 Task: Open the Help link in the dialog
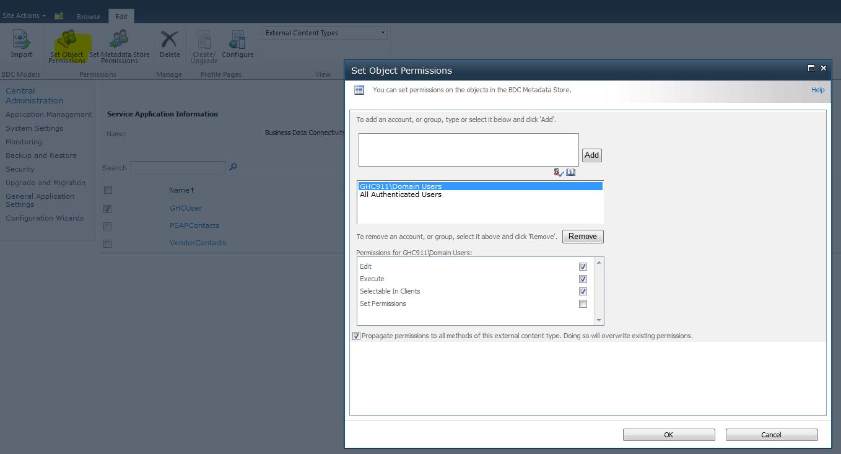click(x=817, y=89)
